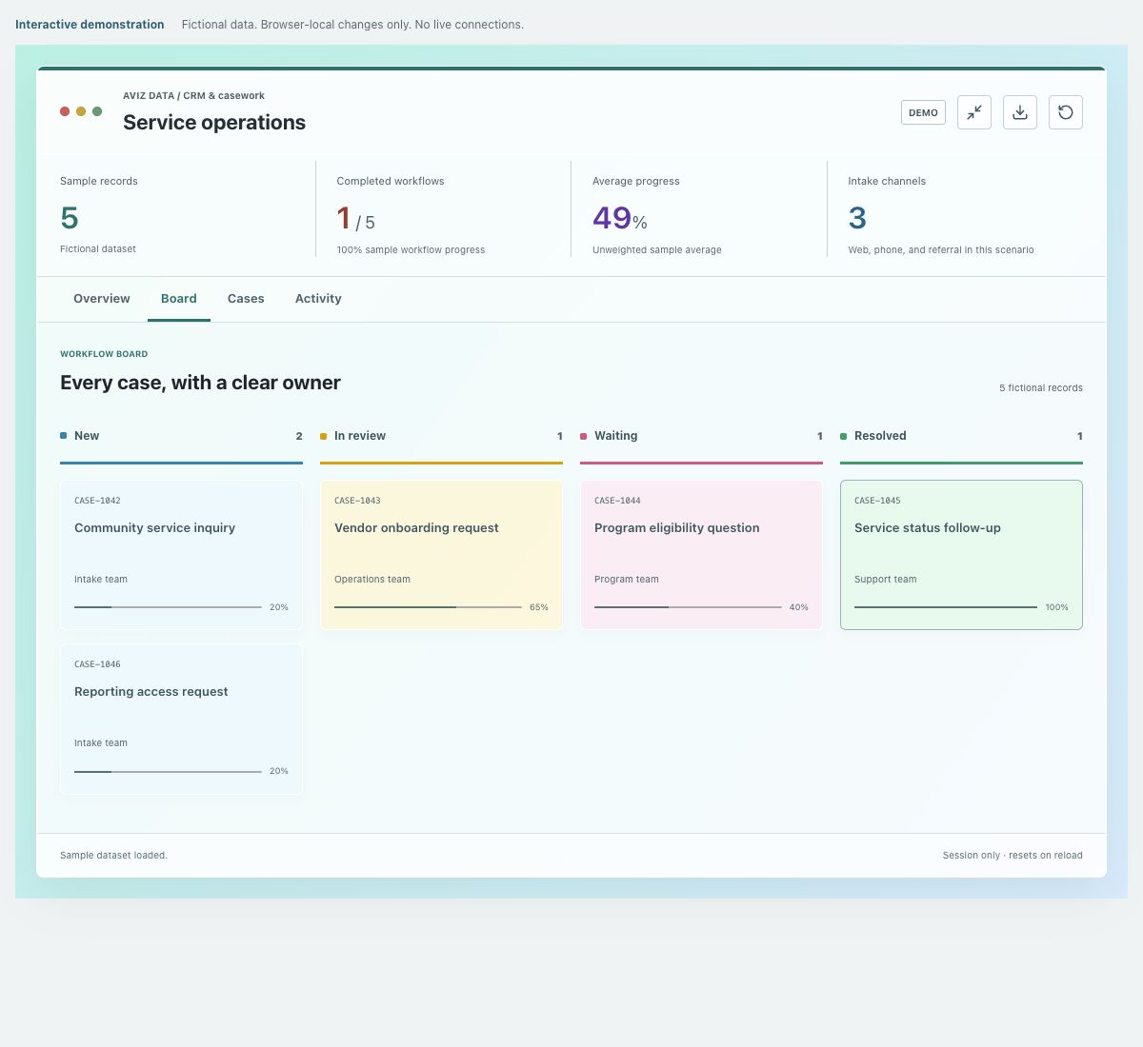Click the 100% progress value

click(1057, 607)
